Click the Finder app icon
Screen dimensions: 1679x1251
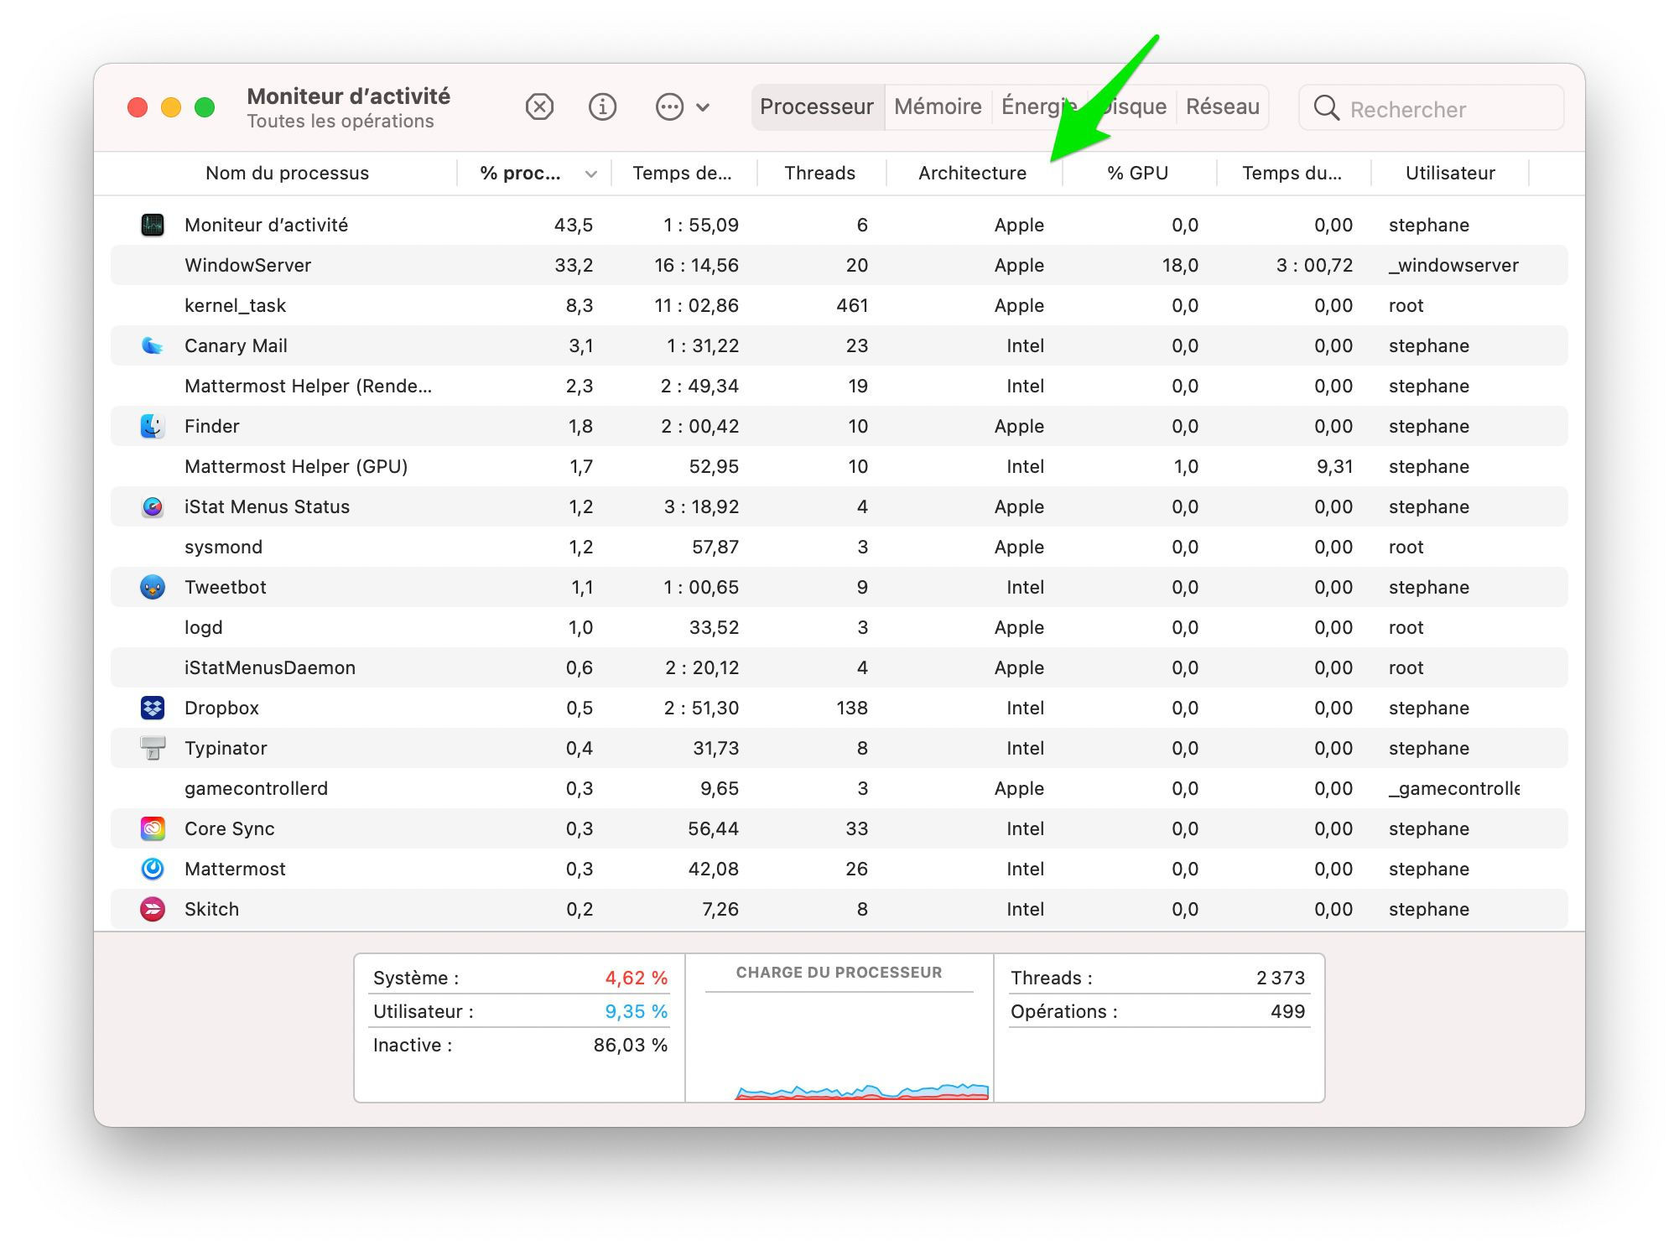click(x=152, y=426)
